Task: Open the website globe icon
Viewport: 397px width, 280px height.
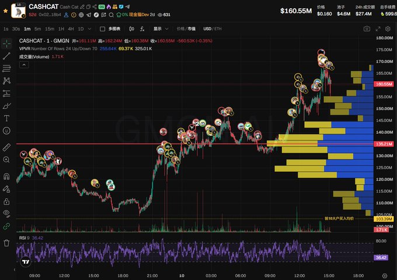Action: coord(81,15)
